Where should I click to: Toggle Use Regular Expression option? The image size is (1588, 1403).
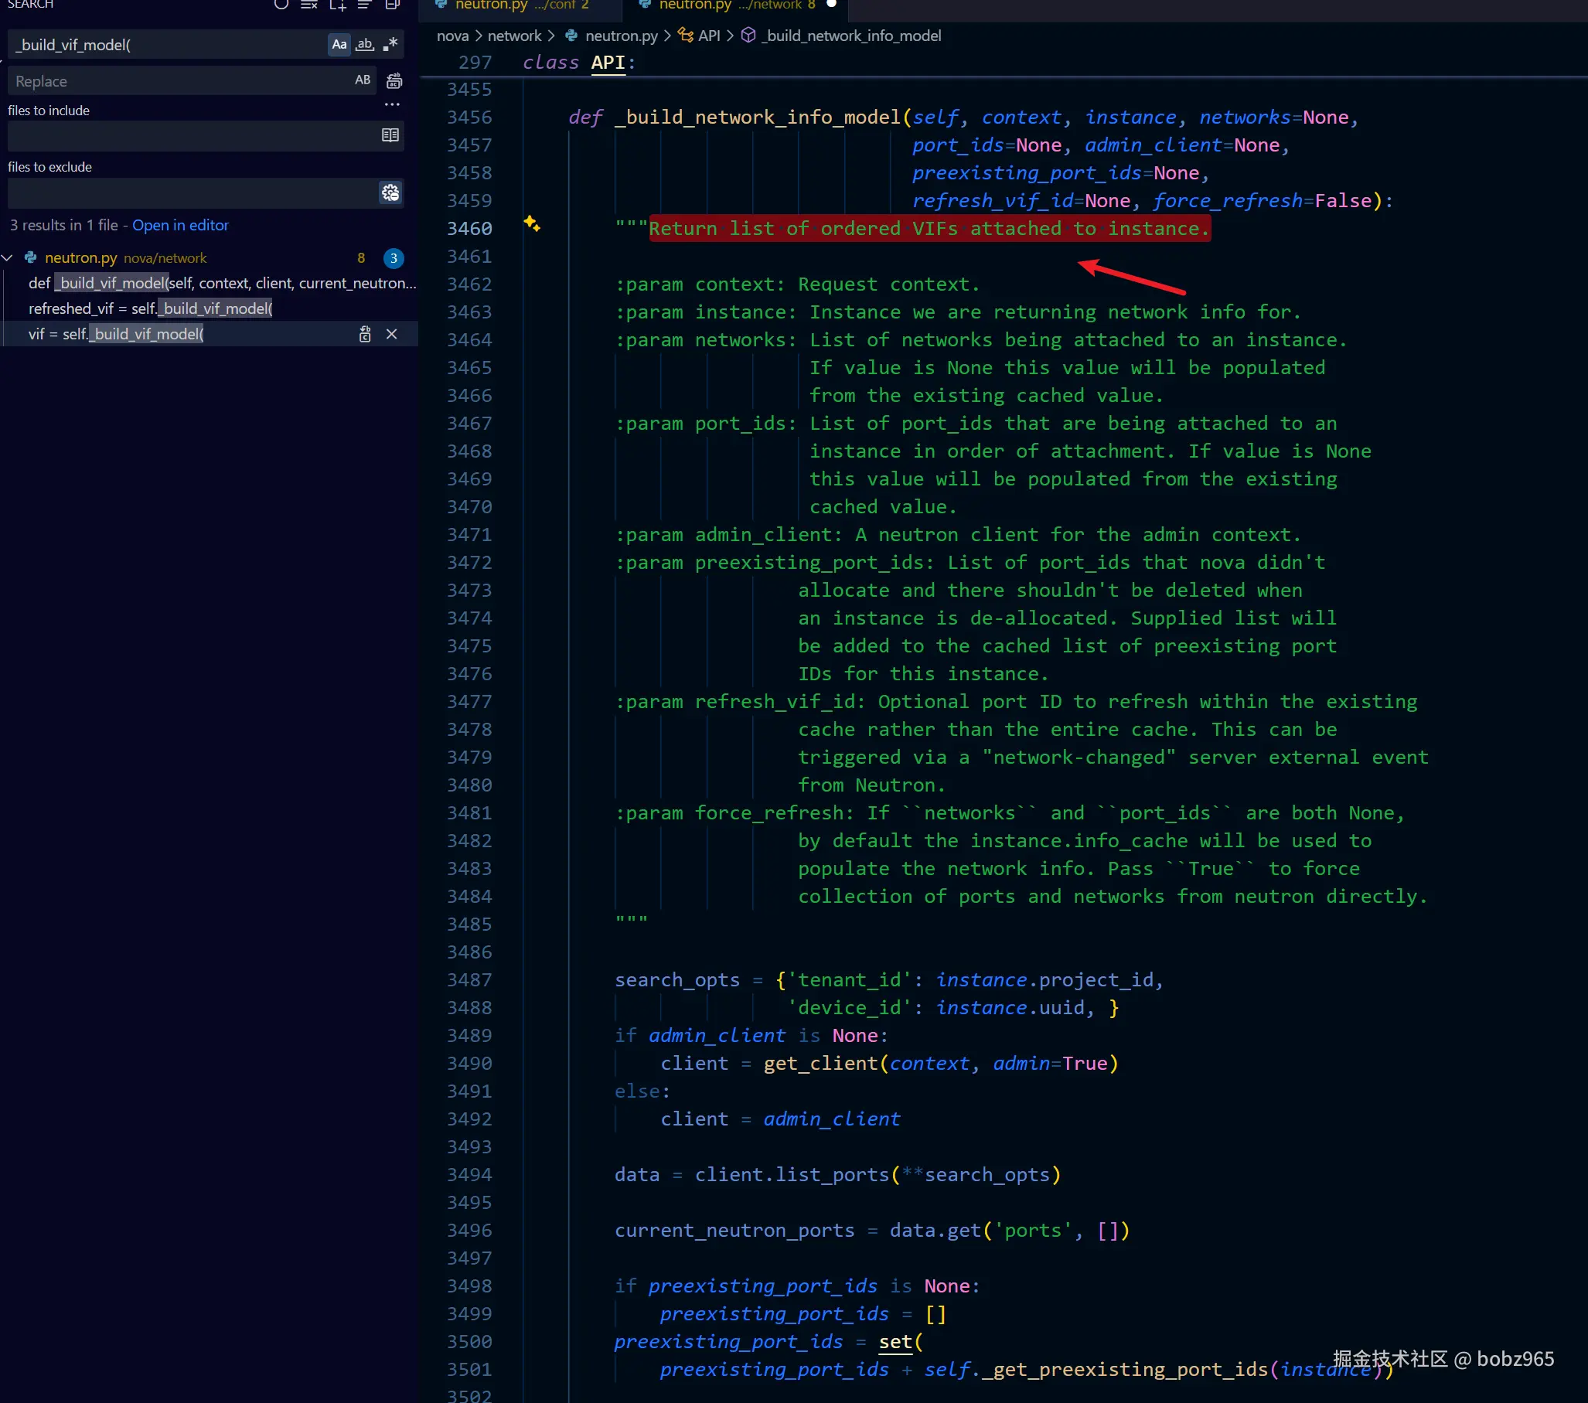point(390,45)
